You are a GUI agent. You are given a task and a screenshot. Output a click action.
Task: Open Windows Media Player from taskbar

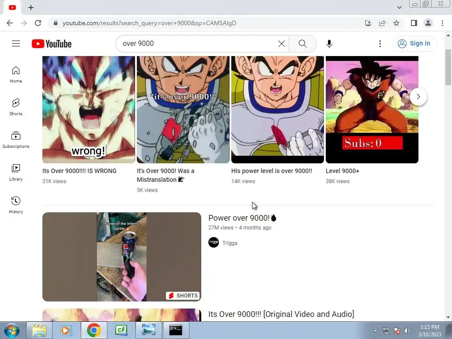point(66,330)
